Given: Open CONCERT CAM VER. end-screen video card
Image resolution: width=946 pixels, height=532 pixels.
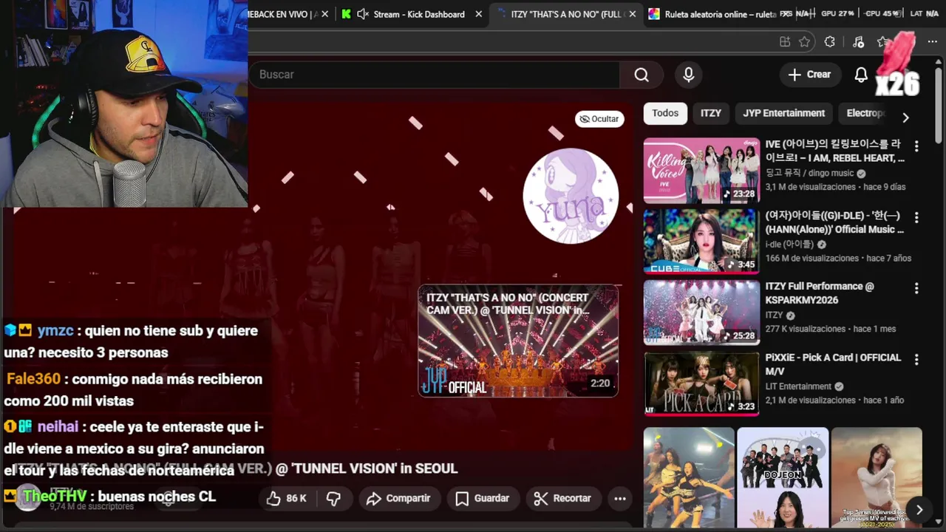Looking at the screenshot, I should [x=518, y=341].
